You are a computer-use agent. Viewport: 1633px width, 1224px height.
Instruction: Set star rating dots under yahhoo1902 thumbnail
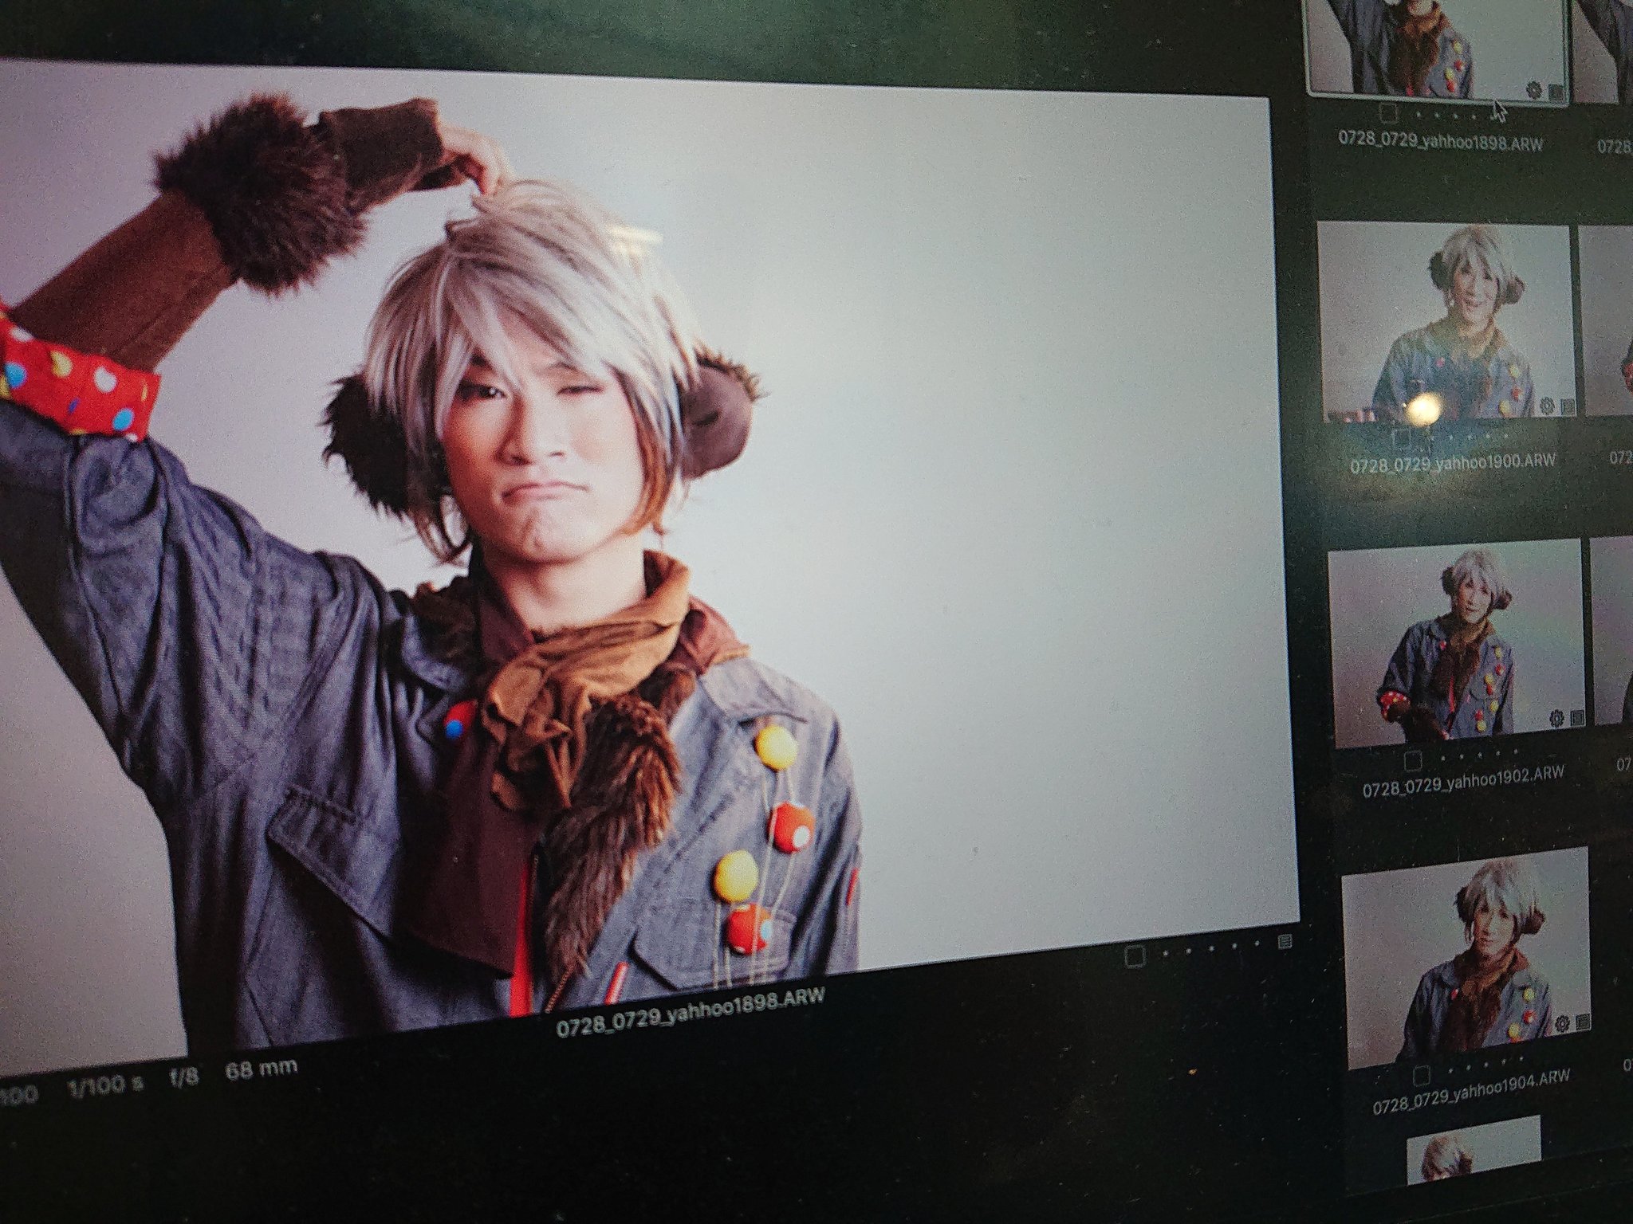[x=1480, y=755]
